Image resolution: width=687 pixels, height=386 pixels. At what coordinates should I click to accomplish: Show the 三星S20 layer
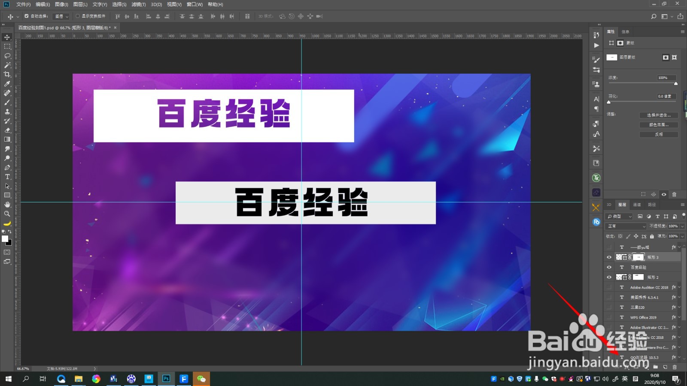coord(609,307)
